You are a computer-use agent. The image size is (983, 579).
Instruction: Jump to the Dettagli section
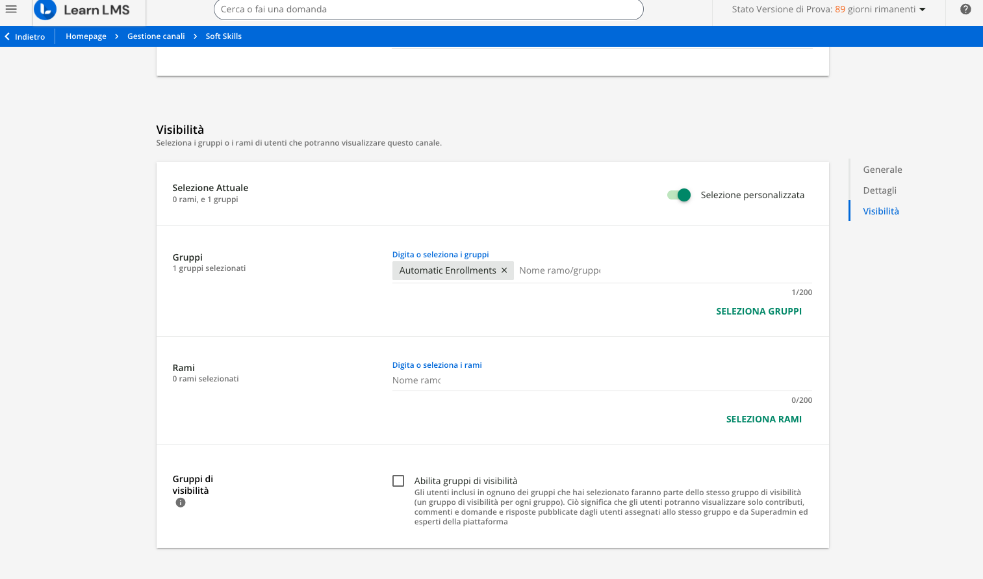pyautogui.click(x=880, y=190)
